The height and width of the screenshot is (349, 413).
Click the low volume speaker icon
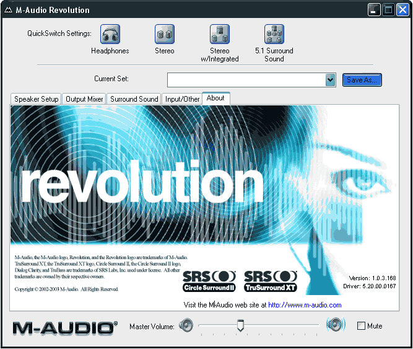[x=186, y=325]
